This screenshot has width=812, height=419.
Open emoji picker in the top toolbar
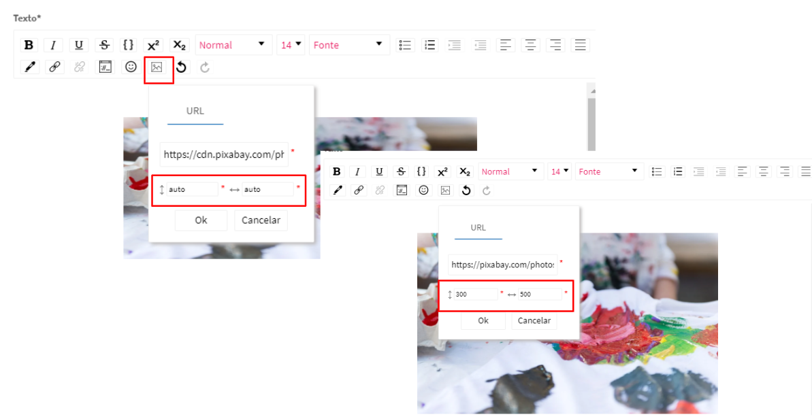[131, 67]
